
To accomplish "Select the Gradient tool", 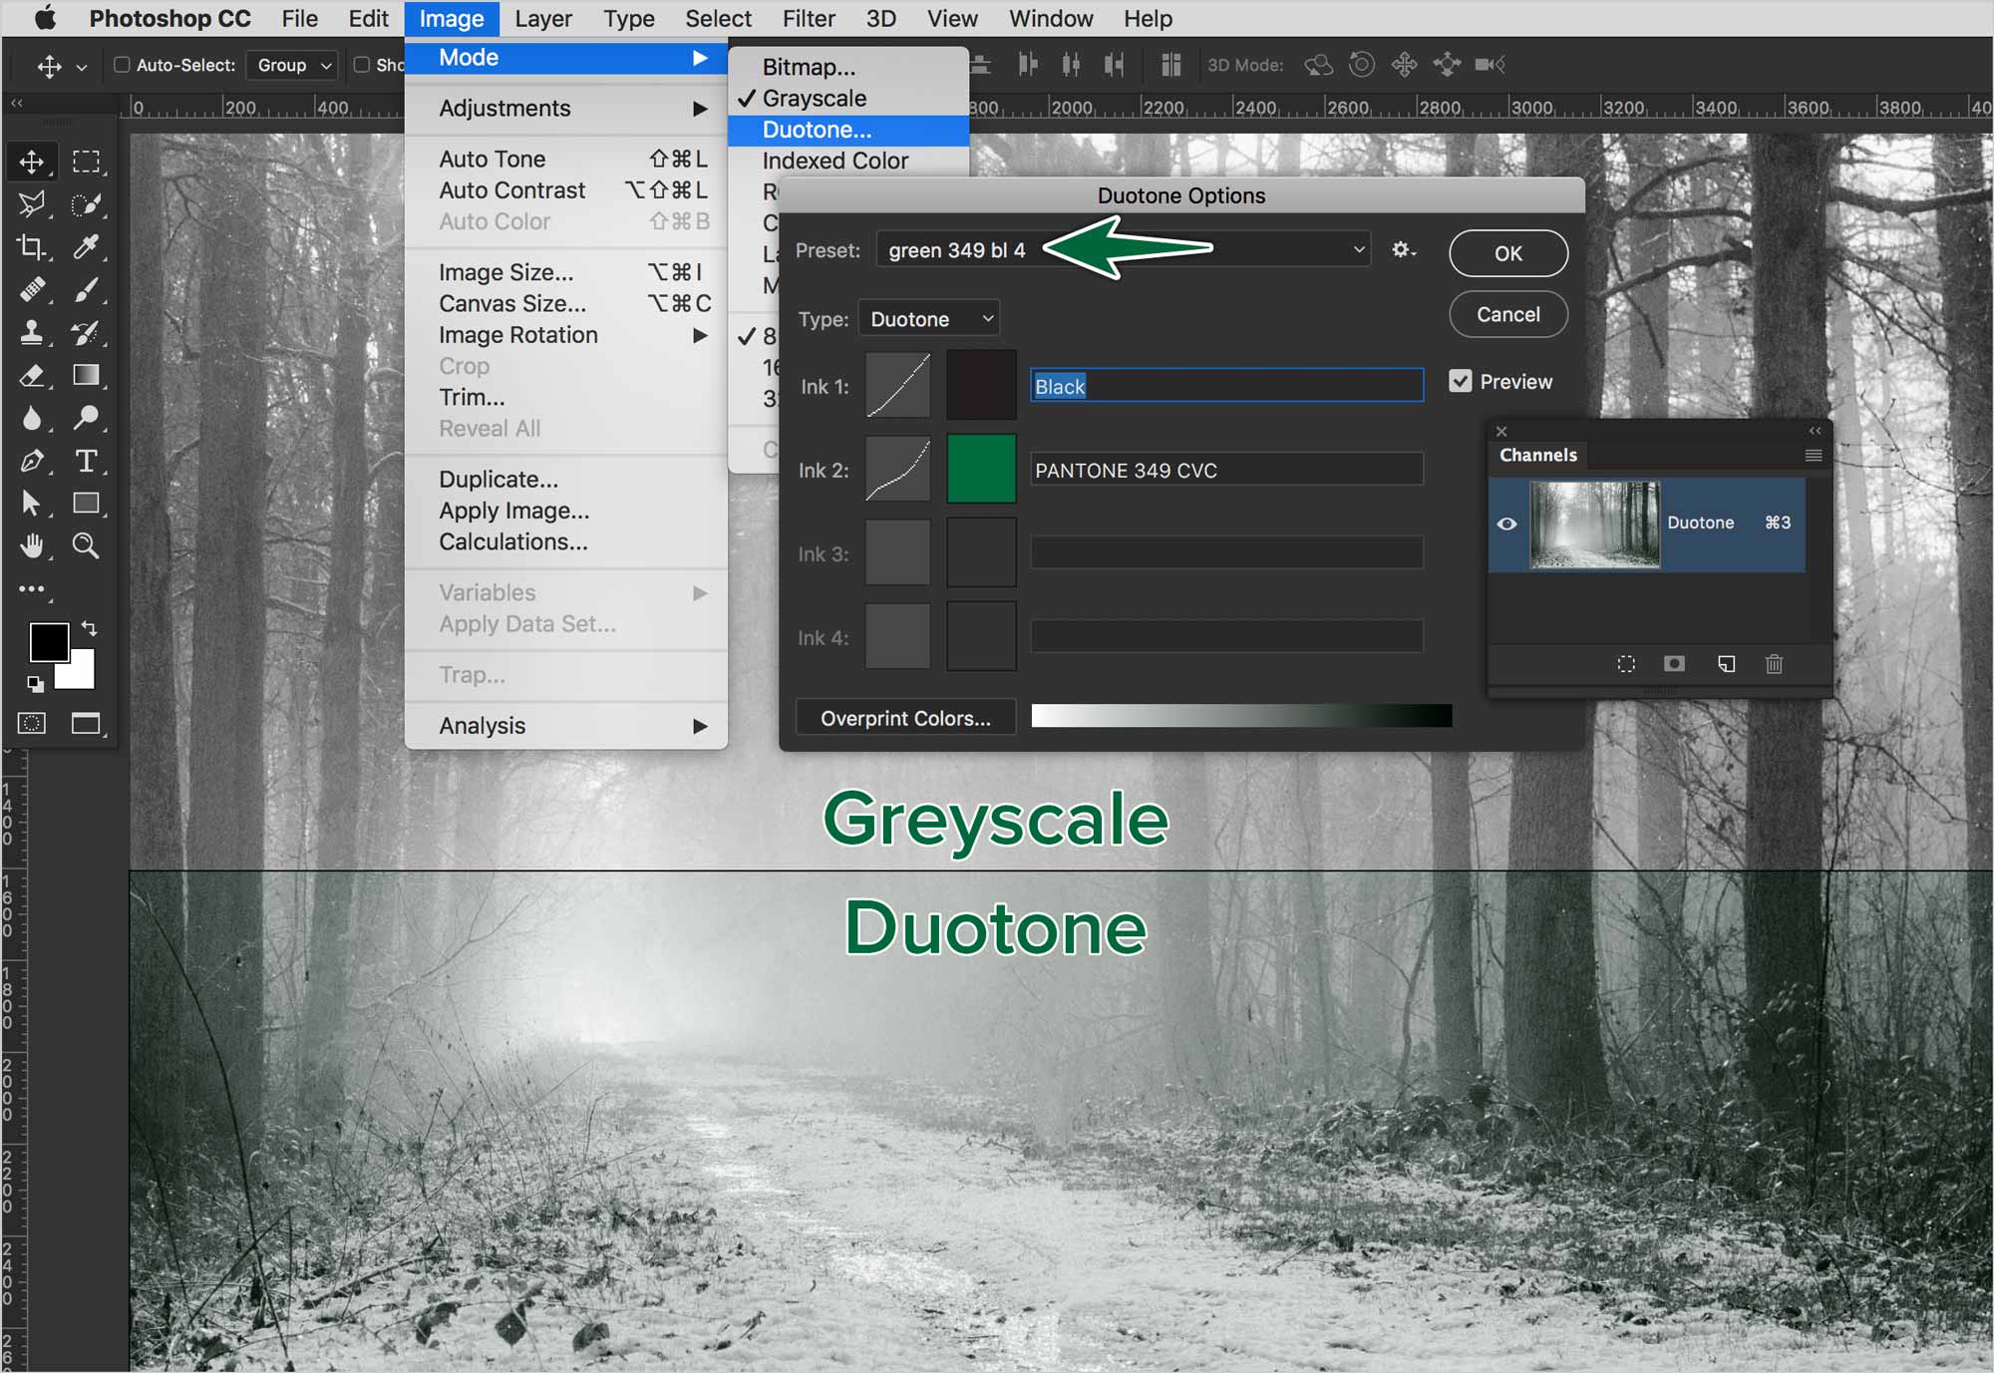I will 86,376.
